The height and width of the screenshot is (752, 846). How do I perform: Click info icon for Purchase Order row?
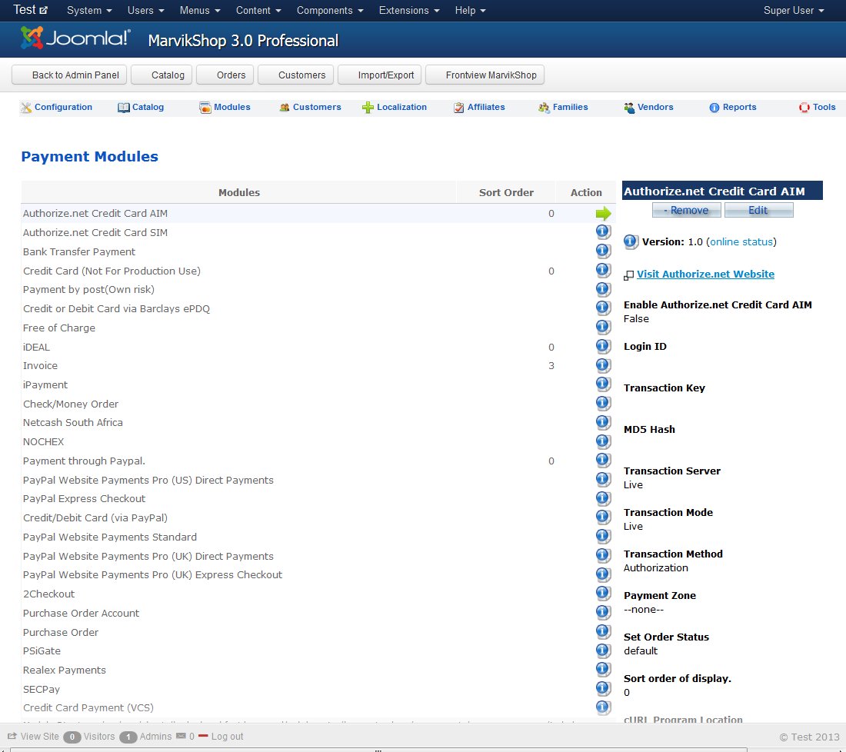[x=603, y=632]
